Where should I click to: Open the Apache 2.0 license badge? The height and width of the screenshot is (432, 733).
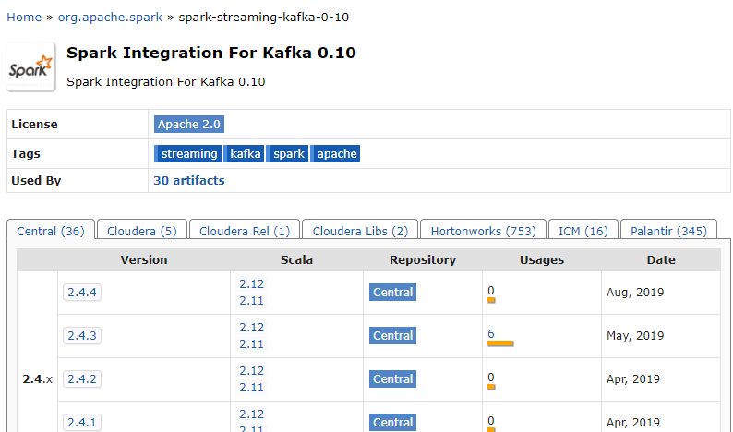(189, 125)
